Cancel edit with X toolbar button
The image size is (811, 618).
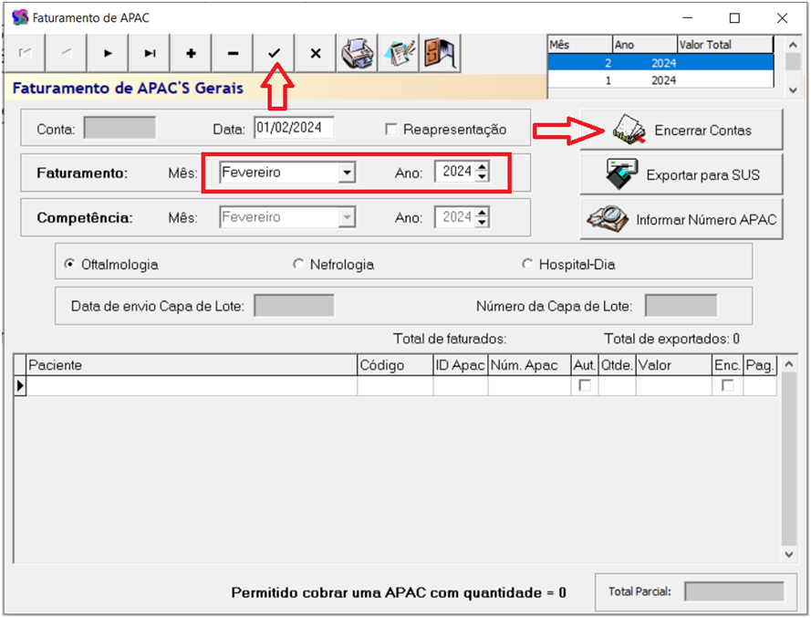coord(316,53)
